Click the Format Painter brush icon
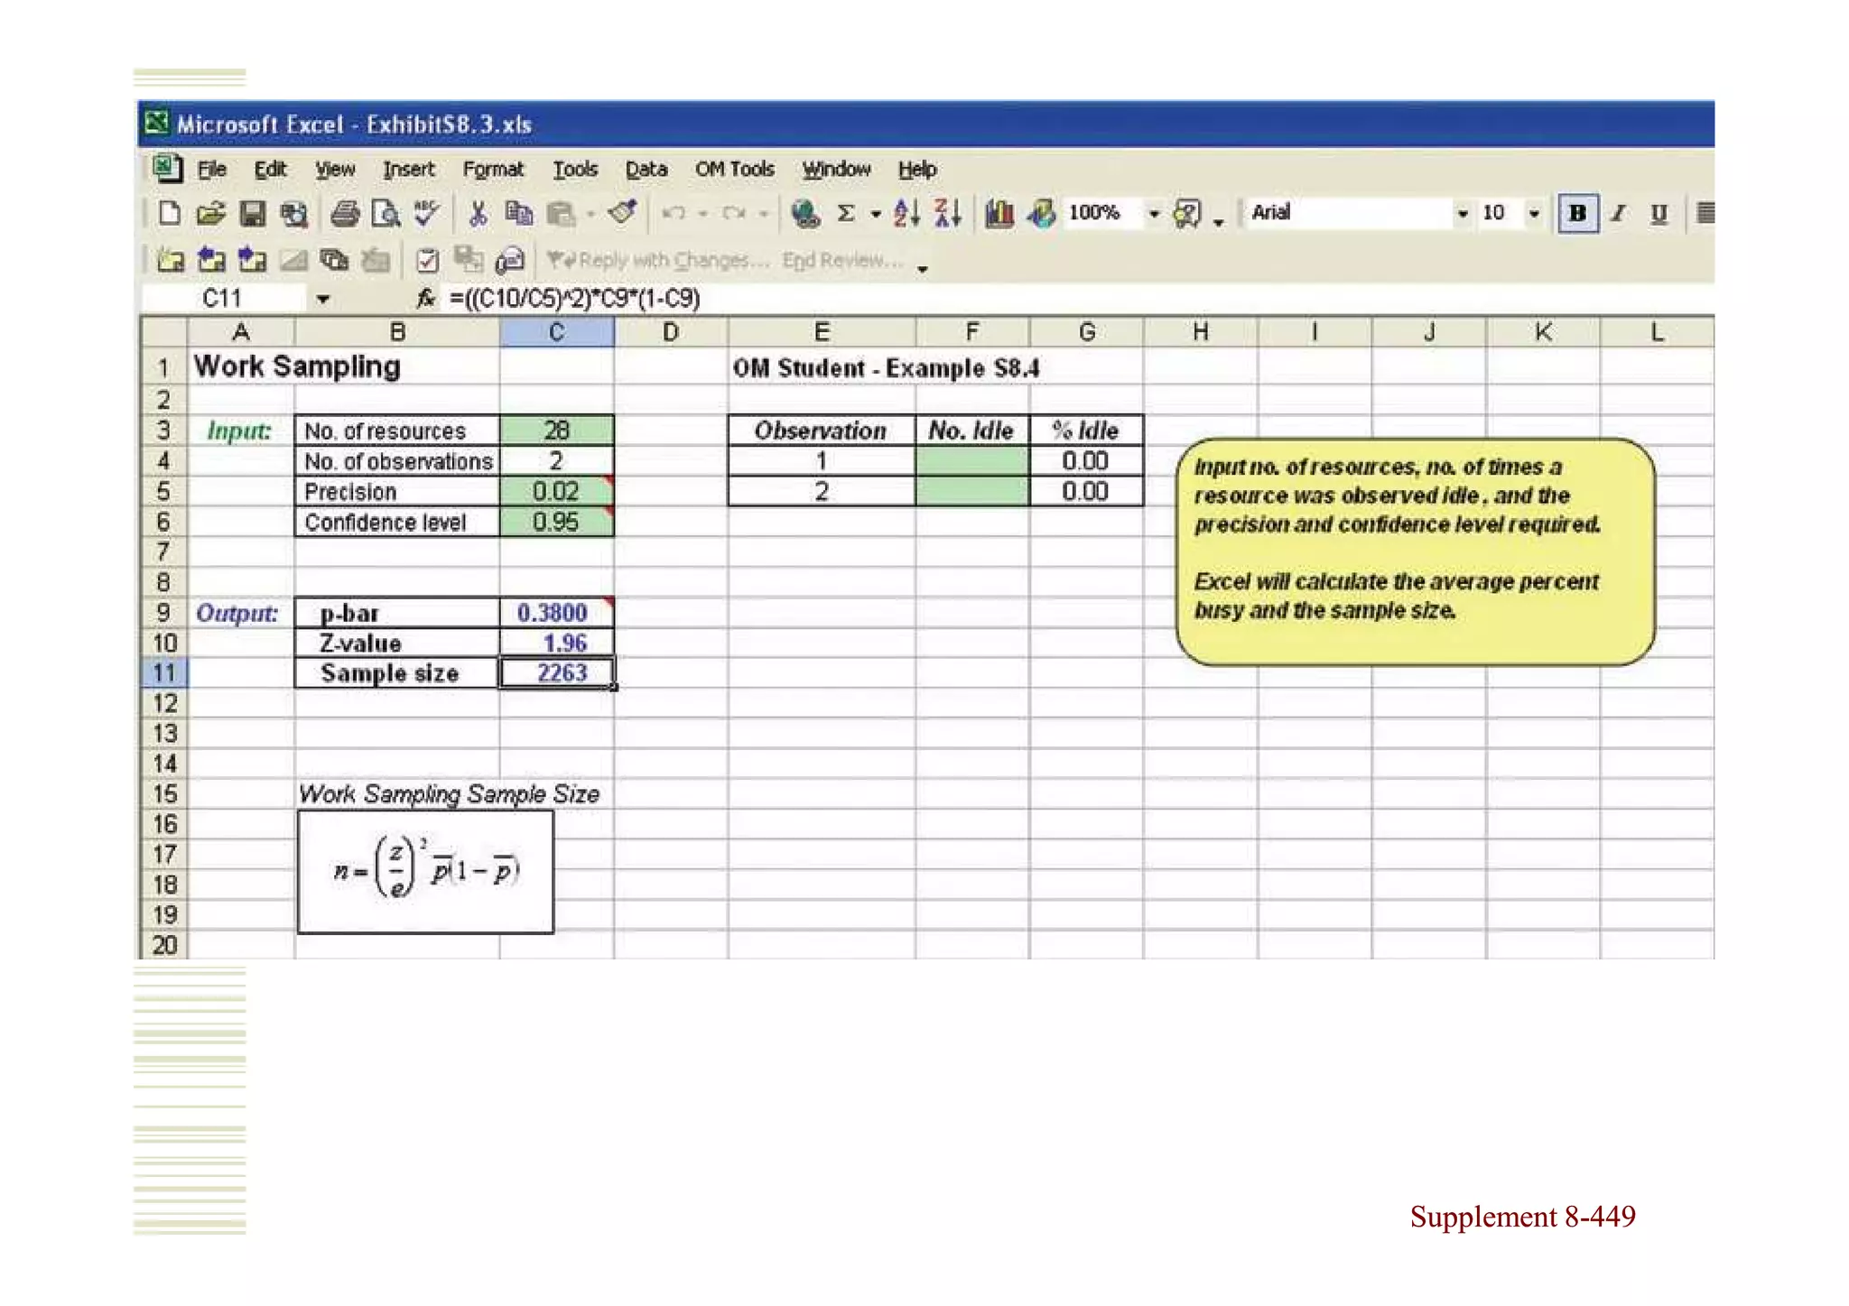The height and width of the screenshot is (1306, 1849). 623,213
